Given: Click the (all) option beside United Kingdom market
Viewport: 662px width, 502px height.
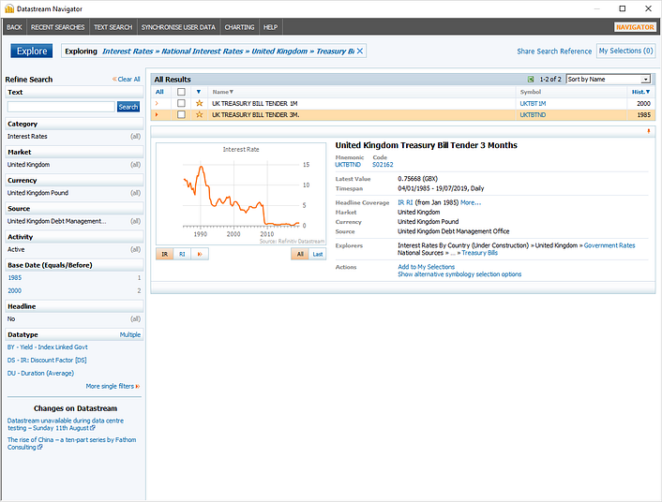Looking at the screenshot, I should (x=135, y=165).
